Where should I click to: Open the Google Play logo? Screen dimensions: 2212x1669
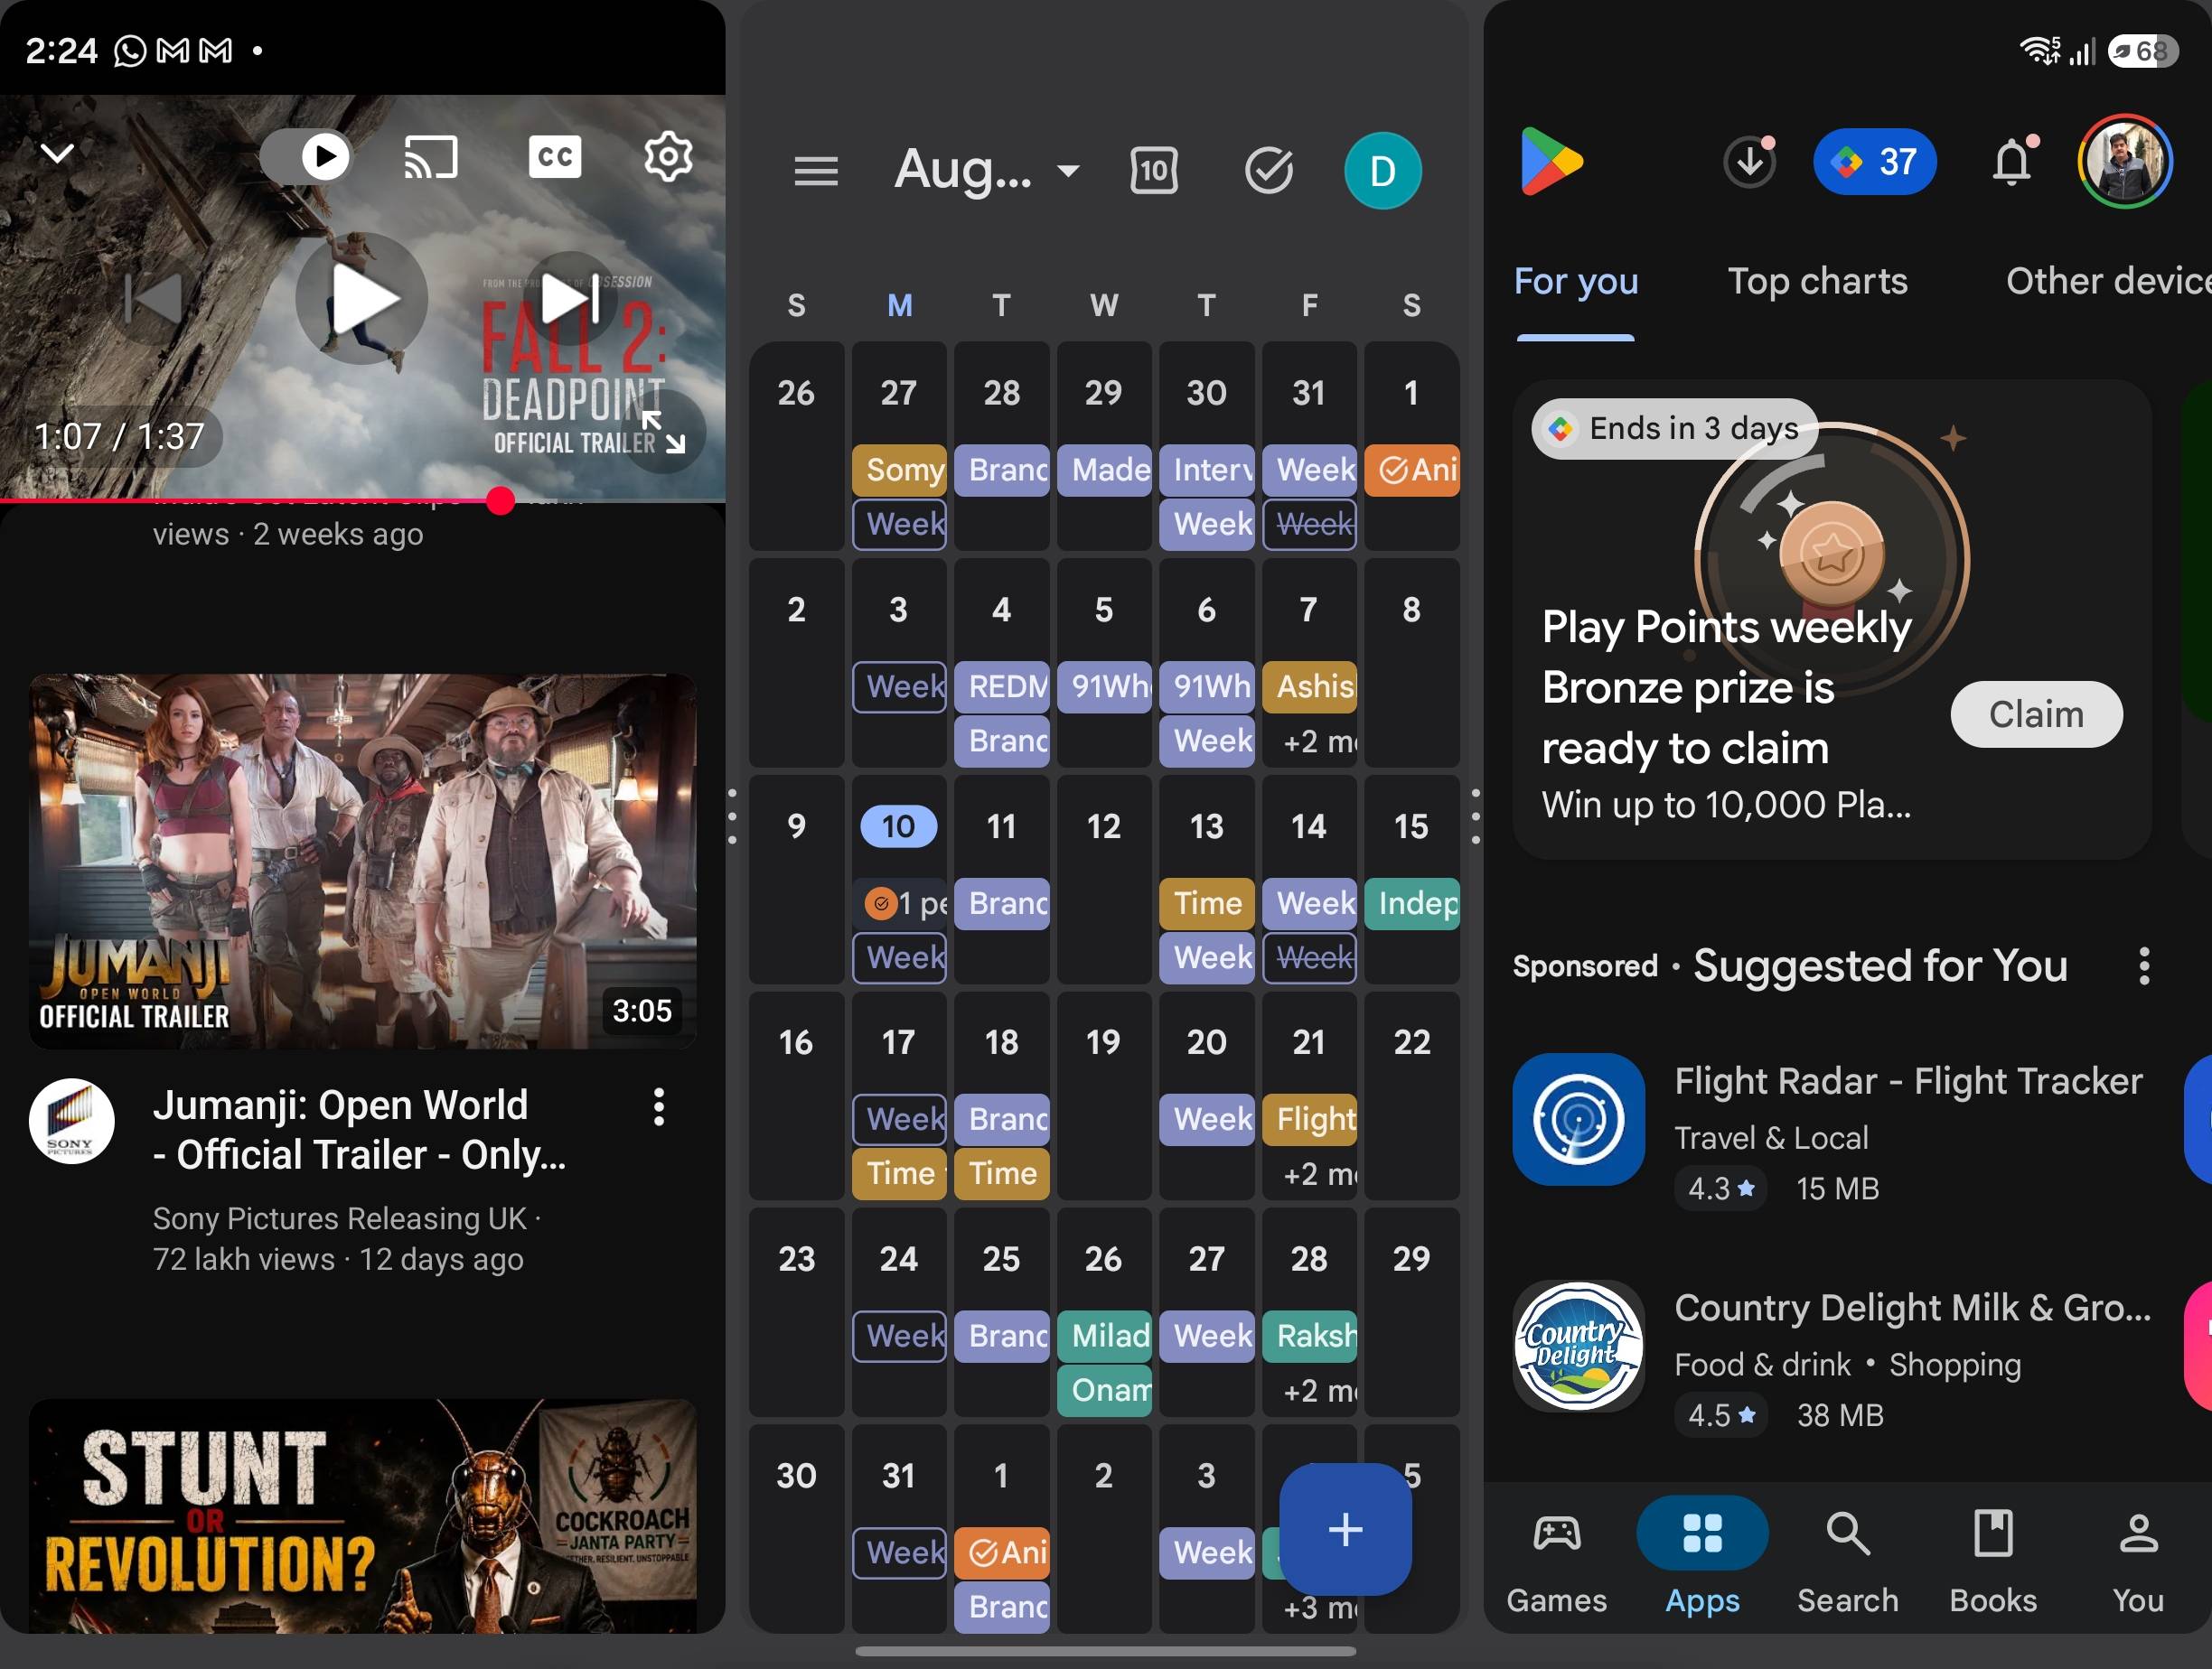click(x=1551, y=162)
